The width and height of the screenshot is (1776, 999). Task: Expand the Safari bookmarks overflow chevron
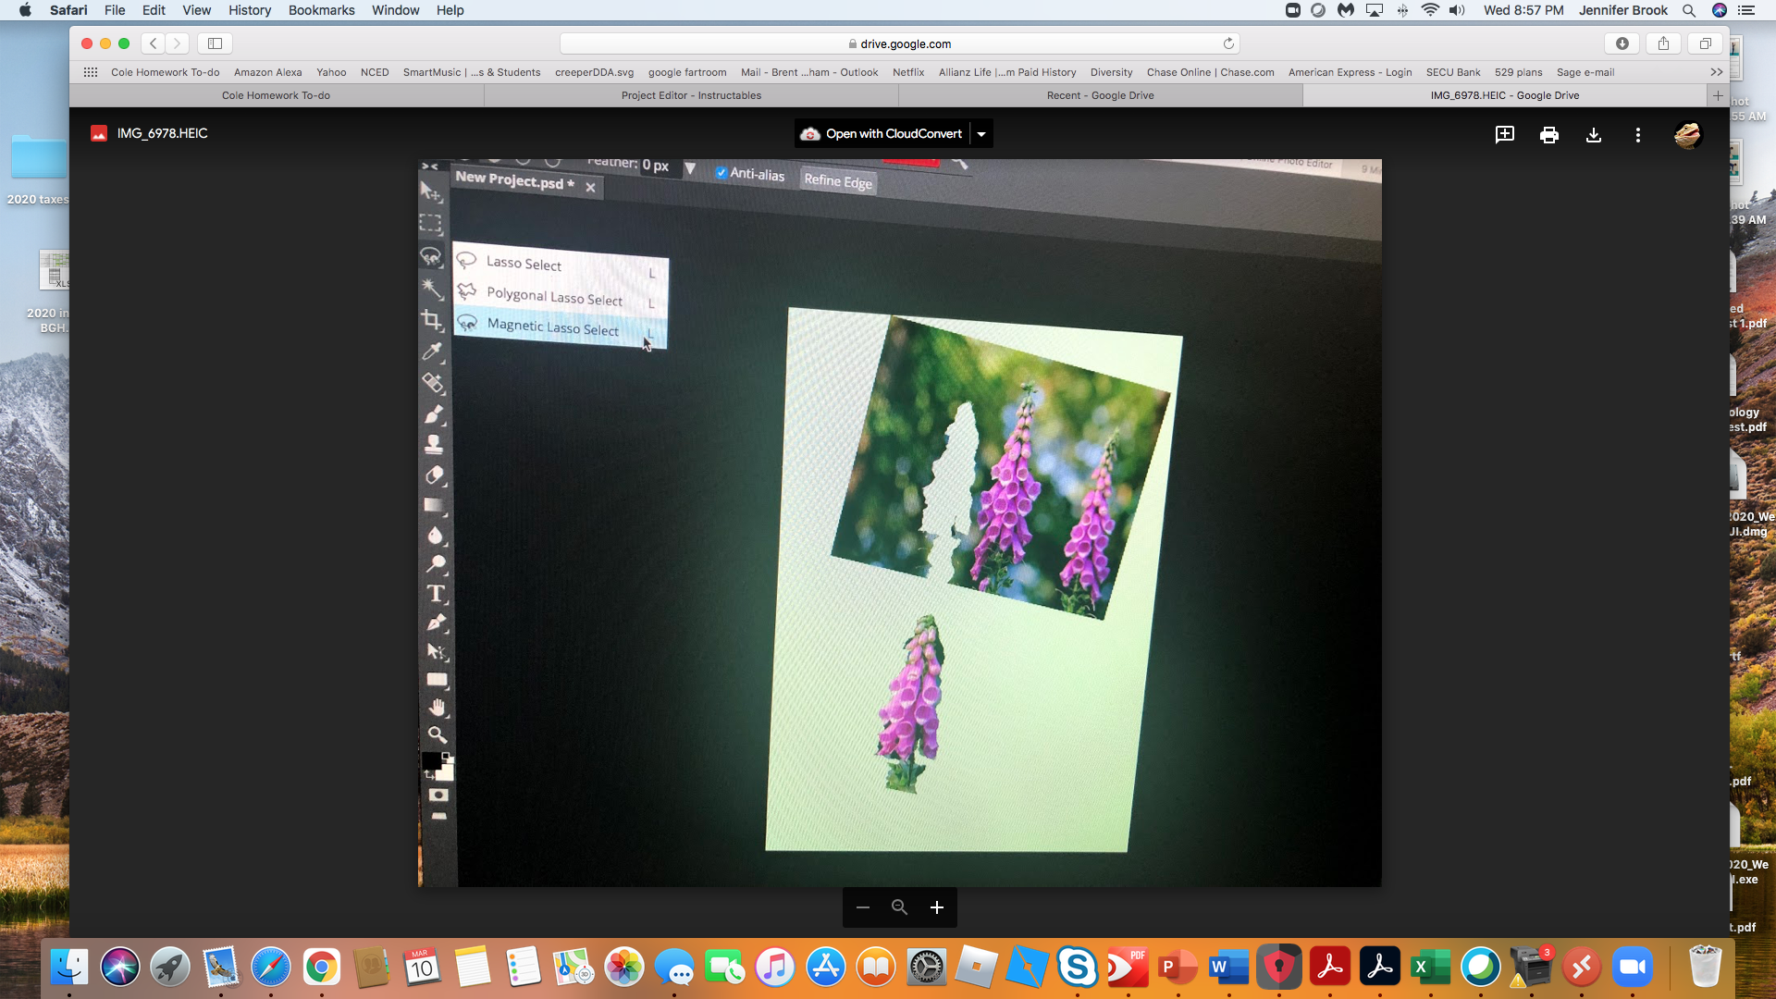[x=1716, y=71]
